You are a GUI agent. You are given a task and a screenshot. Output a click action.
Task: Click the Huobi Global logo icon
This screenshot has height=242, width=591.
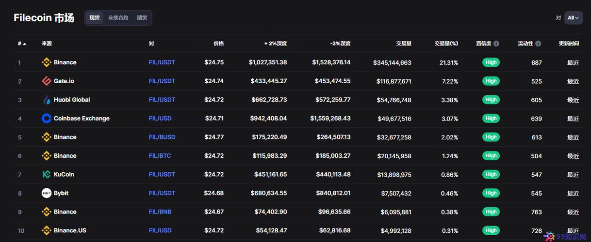click(47, 100)
